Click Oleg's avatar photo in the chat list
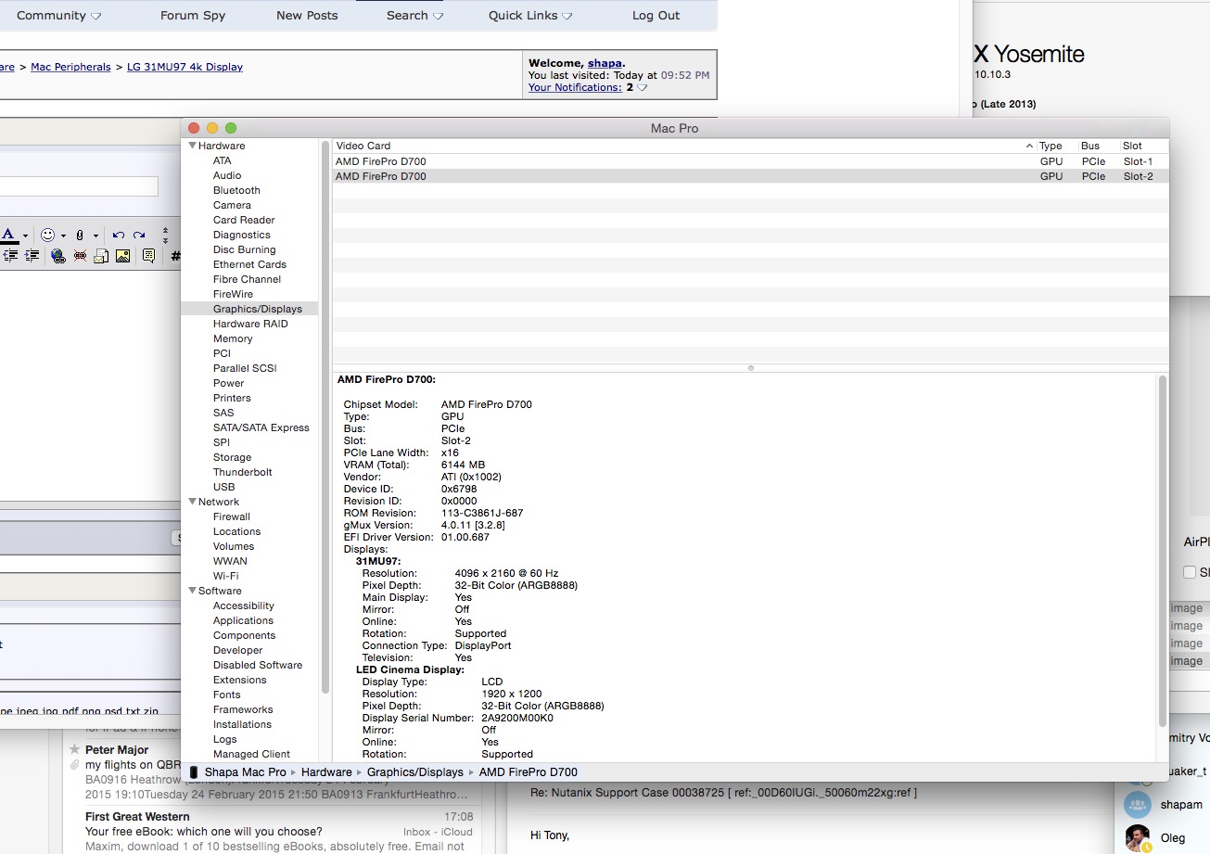The image size is (1210, 854). [1137, 838]
